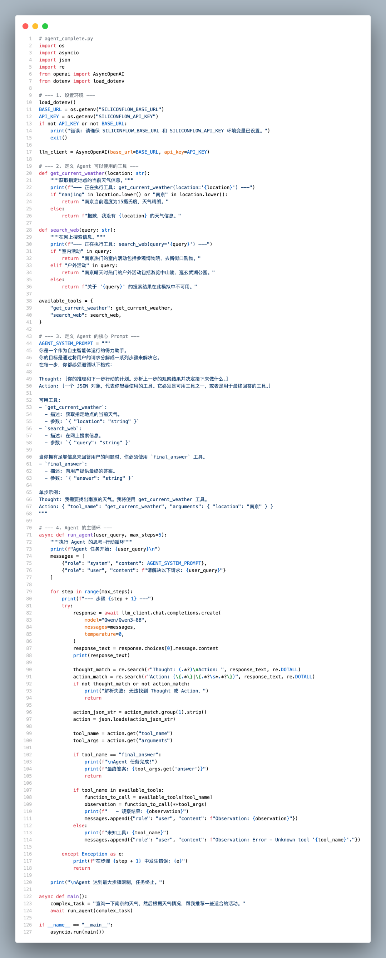Click the 'if tool_name in available_tools:' line

tap(119, 790)
